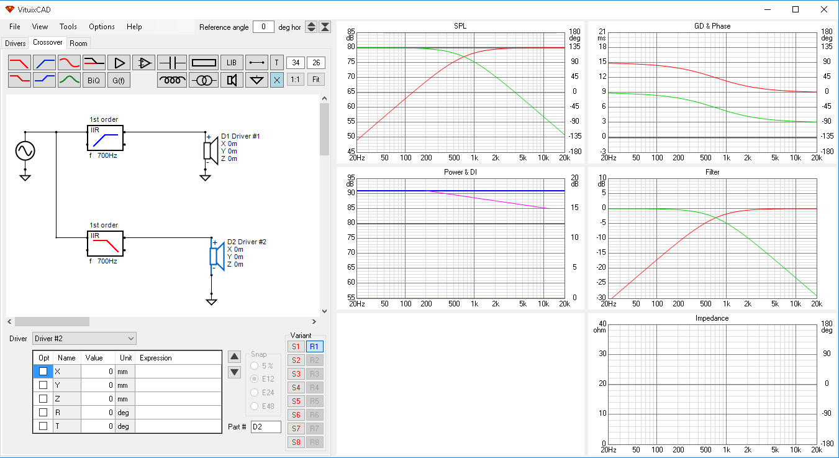Add a resistor component
839x458 pixels.
point(204,63)
